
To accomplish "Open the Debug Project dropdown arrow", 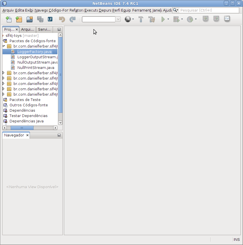I will click(x=182, y=19).
